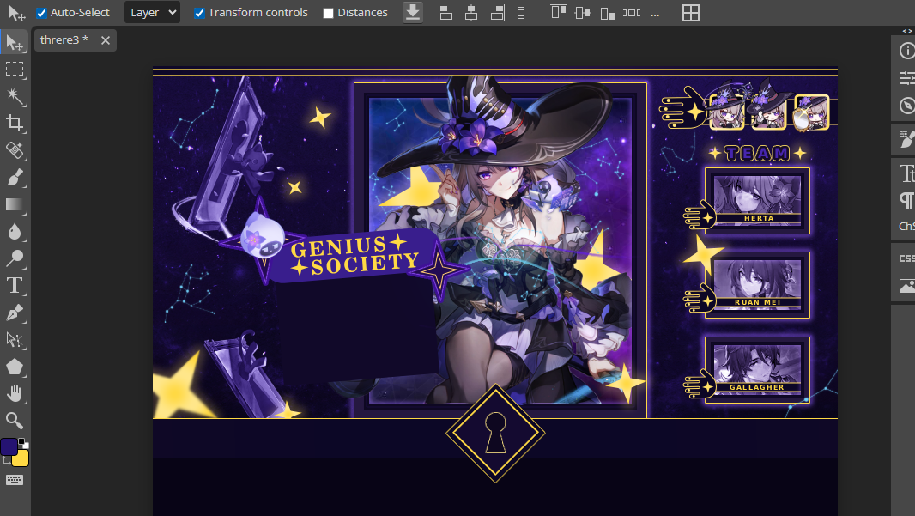This screenshot has height=516, width=915.
Task: Click the align left edges icon
Action: [445, 13]
